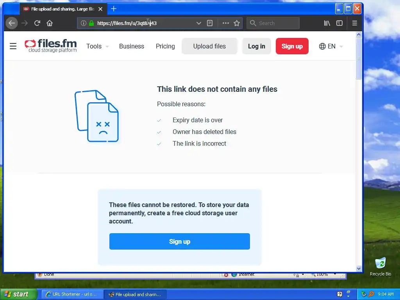Open a new tab with plus icon
Screen dimensions: 400x300
(x=114, y=9)
